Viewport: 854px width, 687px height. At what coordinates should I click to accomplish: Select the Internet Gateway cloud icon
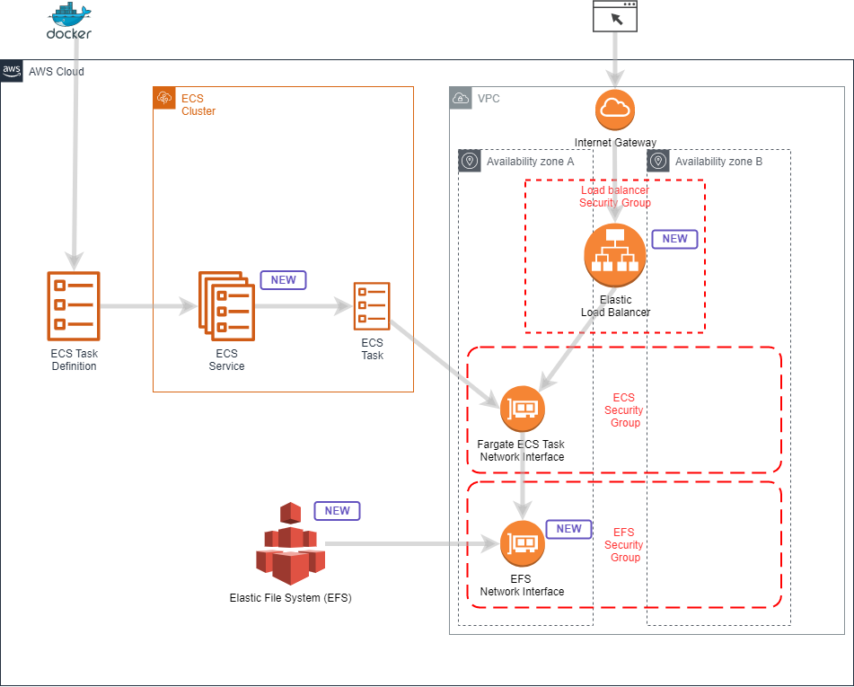click(x=615, y=110)
